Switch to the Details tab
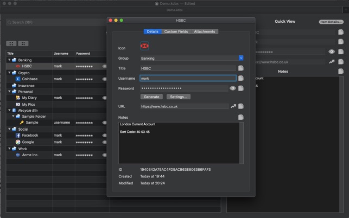 153,31
